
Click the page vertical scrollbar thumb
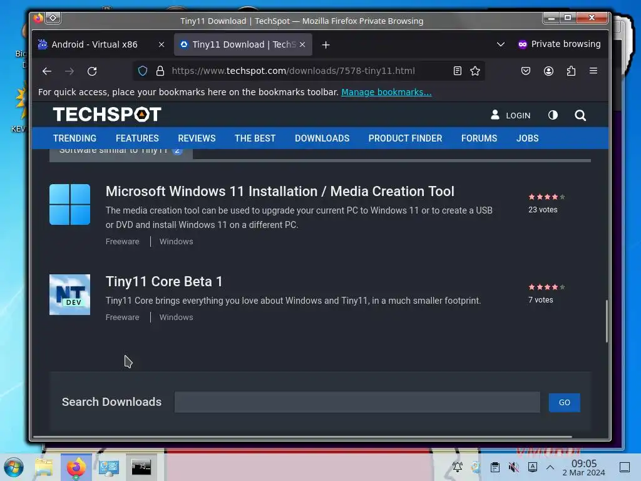tap(607, 321)
